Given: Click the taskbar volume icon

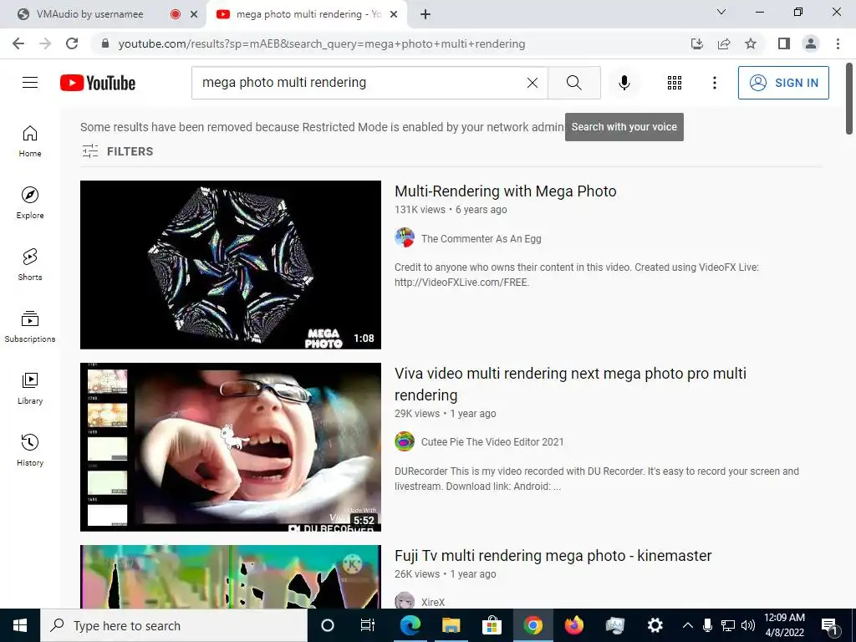Looking at the screenshot, I should point(748,625).
